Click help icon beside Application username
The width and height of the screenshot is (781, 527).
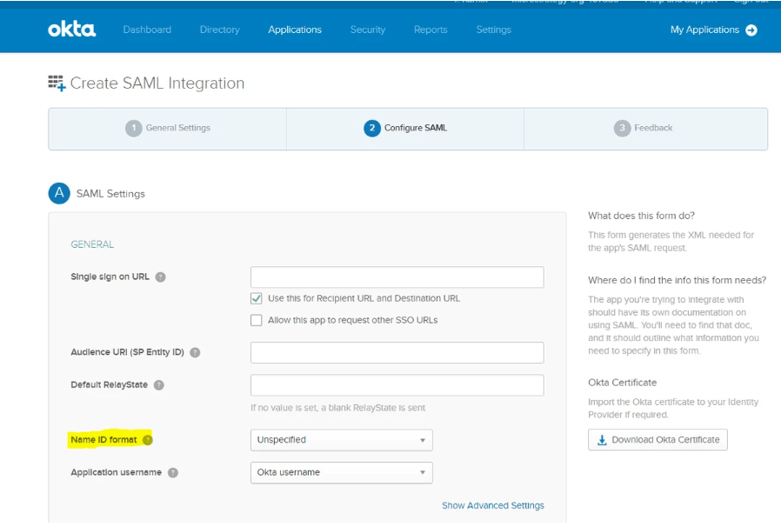(173, 473)
